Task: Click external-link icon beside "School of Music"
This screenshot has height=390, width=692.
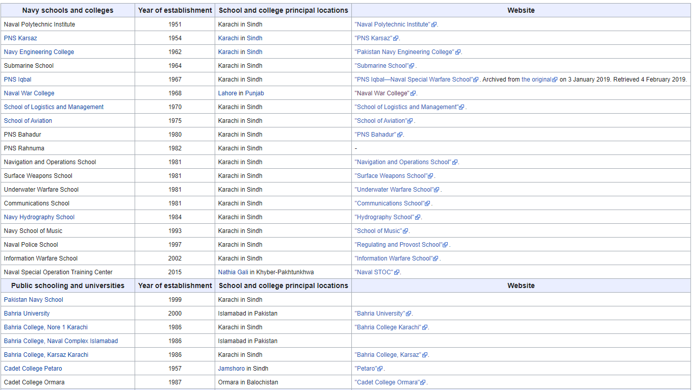Action: click(x=406, y=231)
